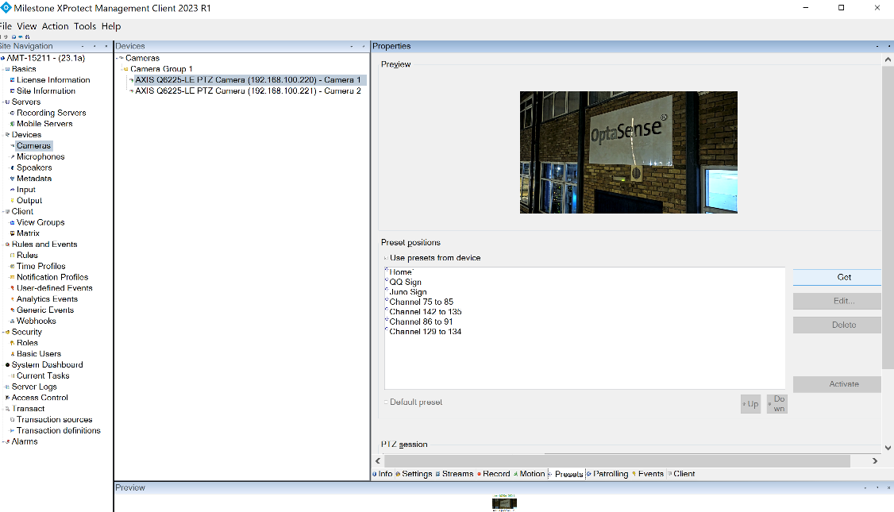The width and height of the screenshot is (894, 512).
Task: Click the System Dashboard icon
Action: coord(7,365)
